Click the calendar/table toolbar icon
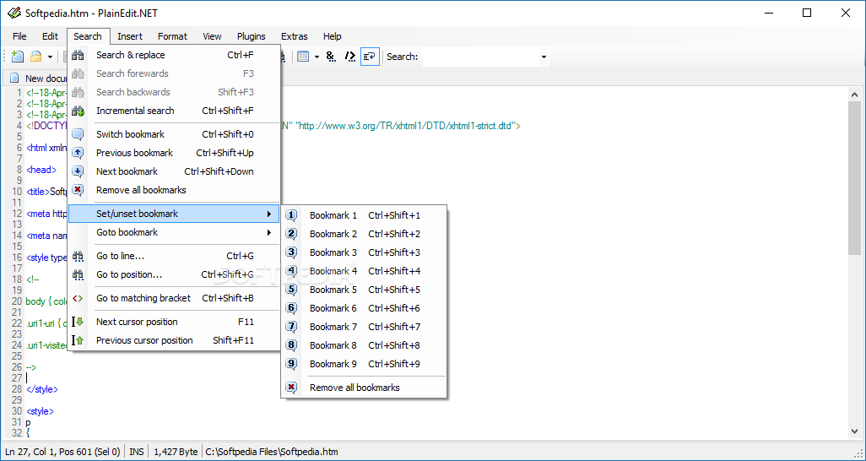Screen dimensions: 866x461 [x=303, y=57]
